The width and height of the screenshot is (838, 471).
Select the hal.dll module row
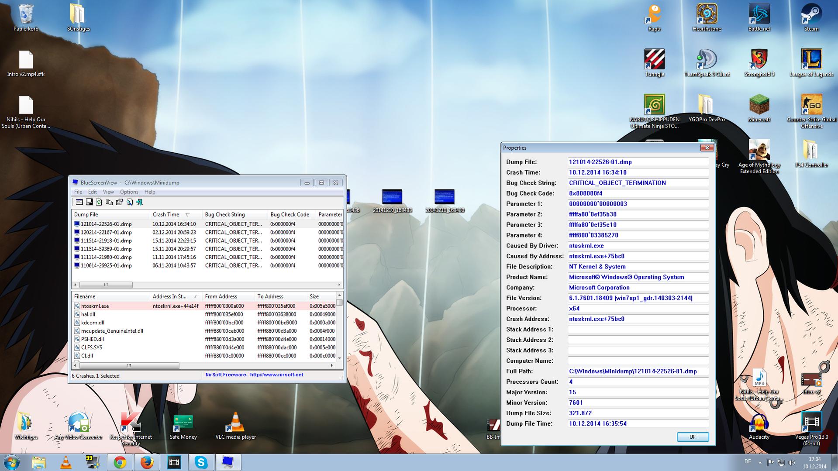[204, 314]
